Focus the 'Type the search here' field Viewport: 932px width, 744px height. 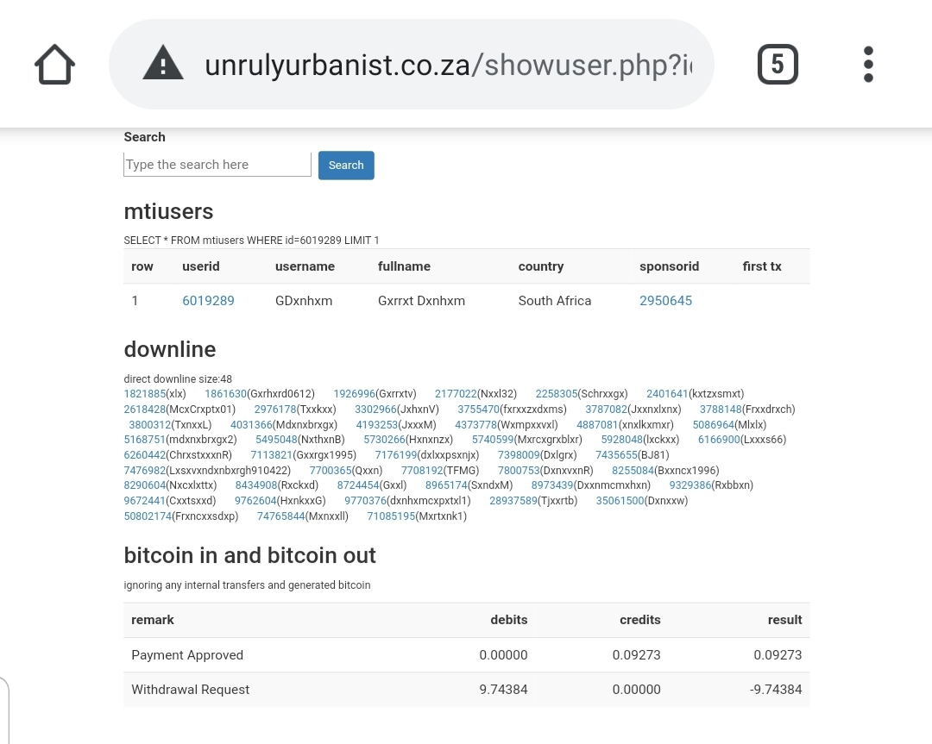pyautogui.click(x=217, y=165)
